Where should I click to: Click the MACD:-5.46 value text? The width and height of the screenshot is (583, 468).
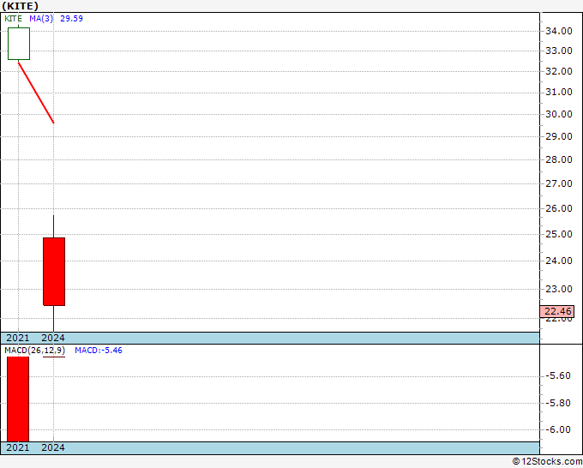pos(99,351)
